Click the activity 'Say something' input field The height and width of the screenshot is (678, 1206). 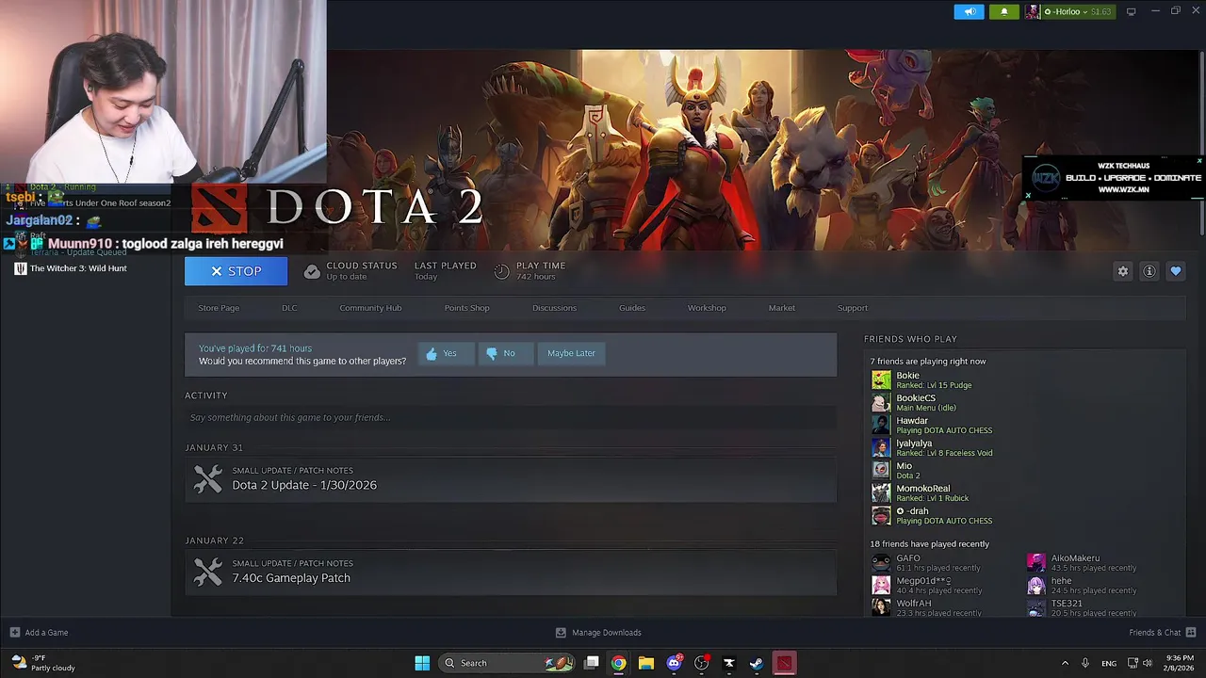coord(510,417)
